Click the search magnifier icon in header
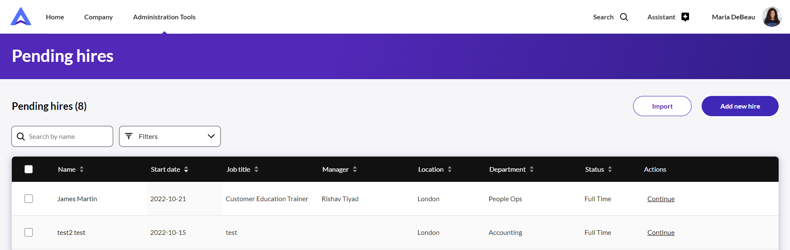Viewport: 790px width, 250px height. (x=624, y=17)
